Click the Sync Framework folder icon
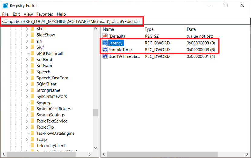This screenshot has height=158, width=251. (32, 96)
